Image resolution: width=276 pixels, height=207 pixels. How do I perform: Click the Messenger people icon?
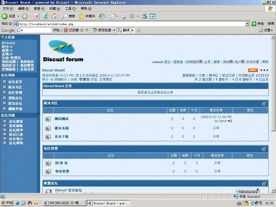144,16
